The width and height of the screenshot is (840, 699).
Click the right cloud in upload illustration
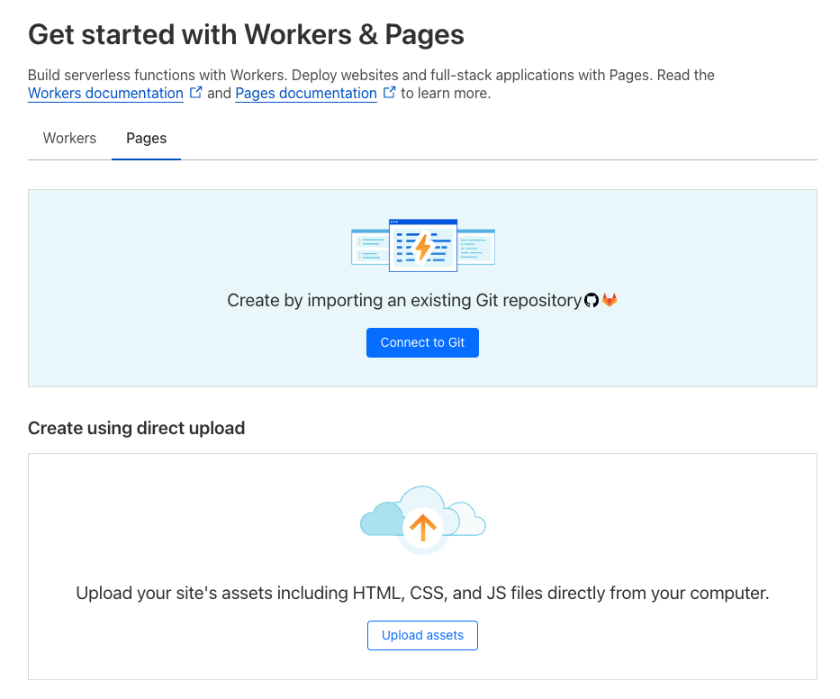pyautogui.click(x=468, y=520)
